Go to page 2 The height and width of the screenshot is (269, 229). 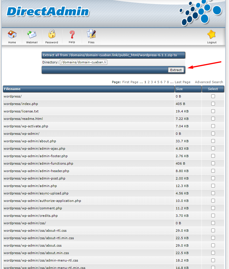(x=149, y=82)
